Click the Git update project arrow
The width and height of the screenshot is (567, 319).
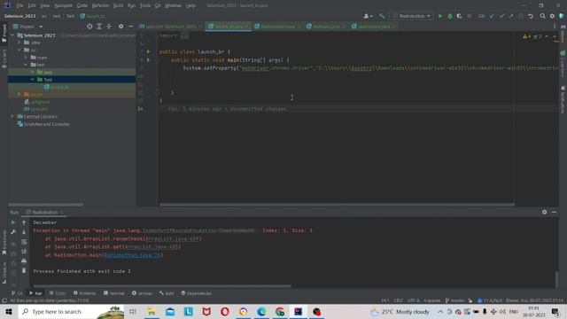coord(493,16)
